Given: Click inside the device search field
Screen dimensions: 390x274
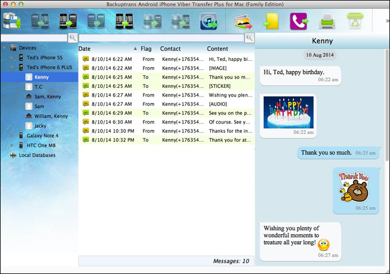Looking at the screenshot, I should 34,38.
